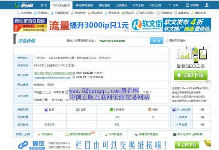The height and width of the screenshot is (150, 219).
Task: Click the 网站反链 icon
Action: (89, 13)
